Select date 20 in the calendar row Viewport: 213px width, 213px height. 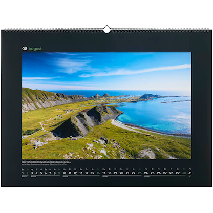(x=121, y=173)
